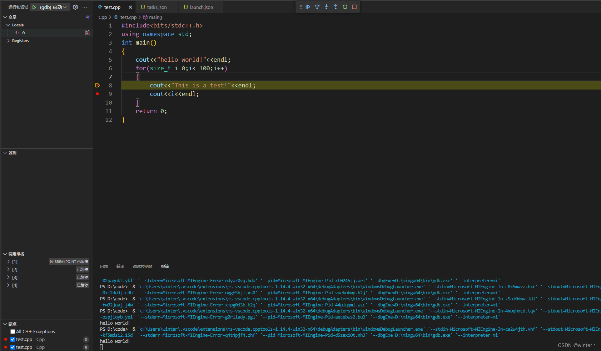View binary data for variable i
The height and width of the screenshot is (351, 601).
[87, 32]
